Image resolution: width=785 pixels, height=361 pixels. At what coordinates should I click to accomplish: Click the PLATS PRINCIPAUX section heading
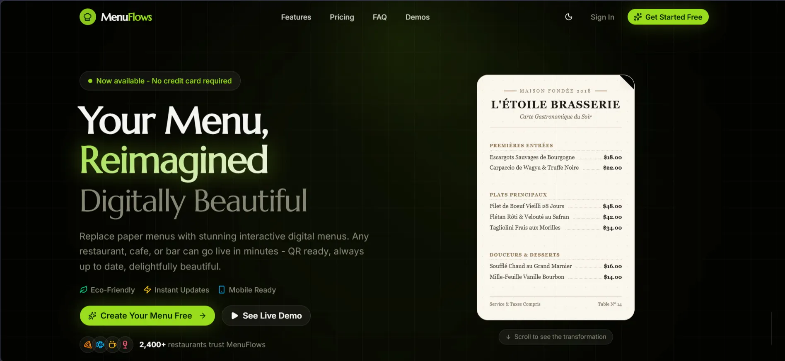point(518,195)
